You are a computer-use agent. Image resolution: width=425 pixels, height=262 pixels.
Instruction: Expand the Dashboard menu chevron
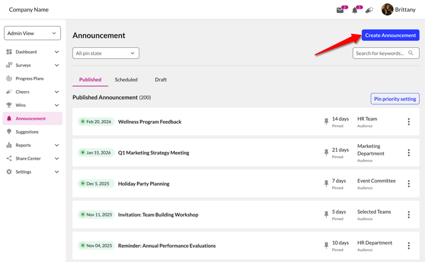pos(57,52)
